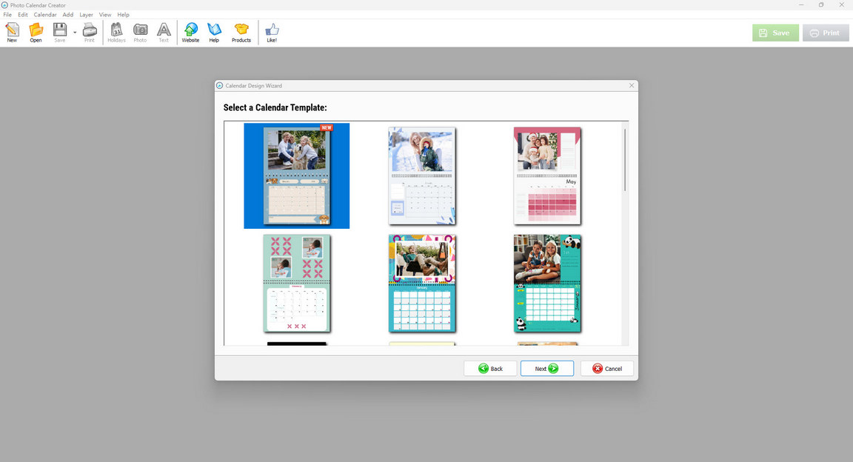Click the template list vertical scrollbar
853x462 pixels.
[625, 160]
